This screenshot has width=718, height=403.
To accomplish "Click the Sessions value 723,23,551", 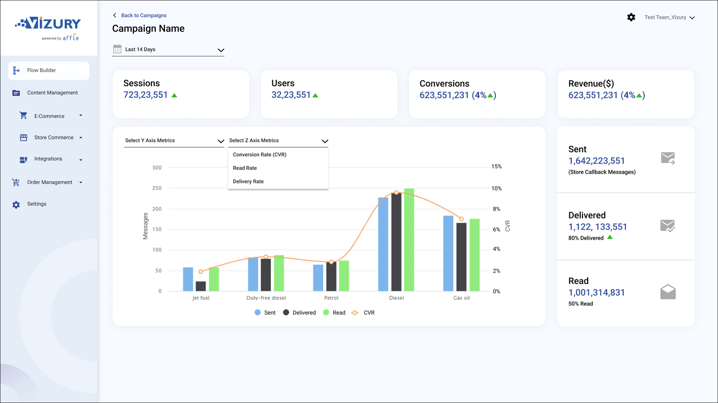I will pos(146,95).
